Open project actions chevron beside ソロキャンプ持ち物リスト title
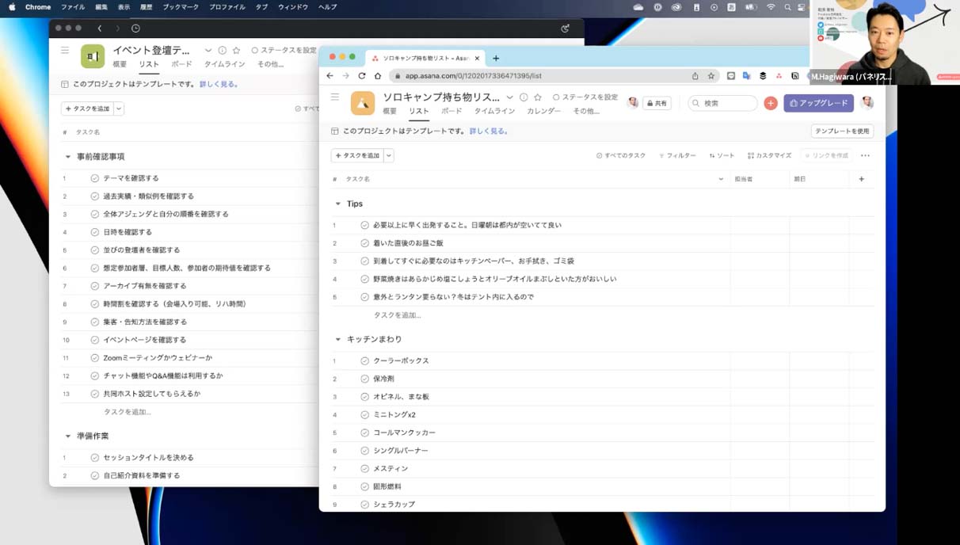This screenshot has height=545, width=960. pos(509,97)
